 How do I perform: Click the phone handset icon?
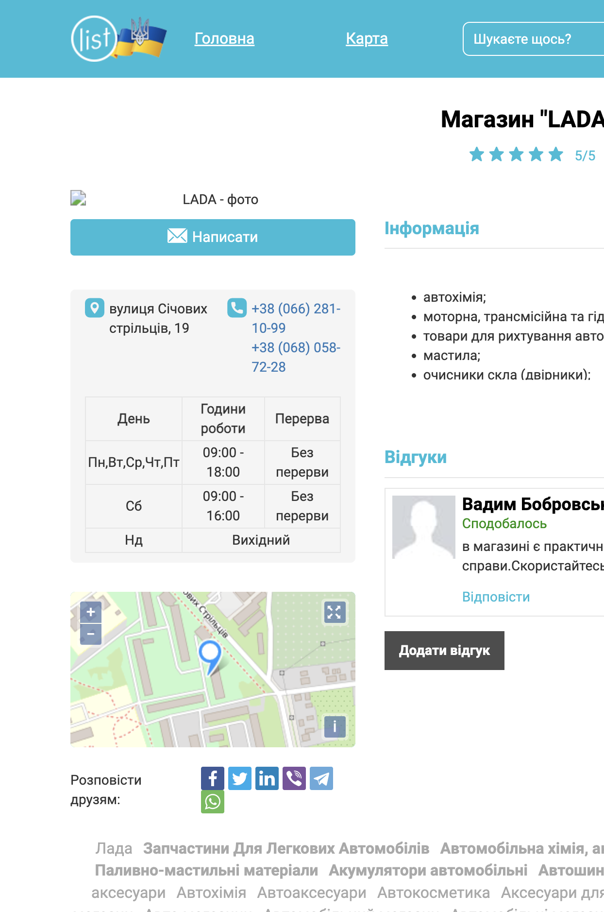click(237, 308)
